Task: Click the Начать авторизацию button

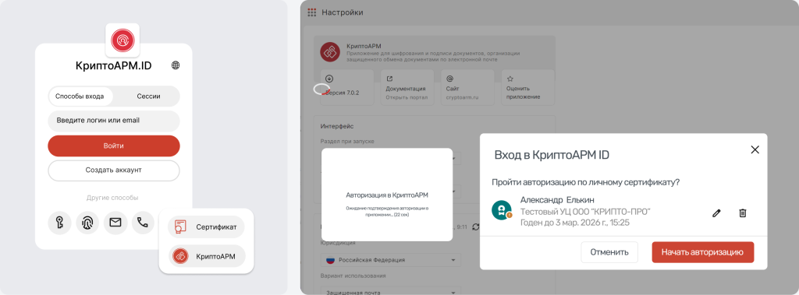Action: pyautogui.click(x=703, y=252)
